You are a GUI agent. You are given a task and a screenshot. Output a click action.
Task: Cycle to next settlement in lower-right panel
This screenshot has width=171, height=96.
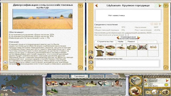click(167, 81)
